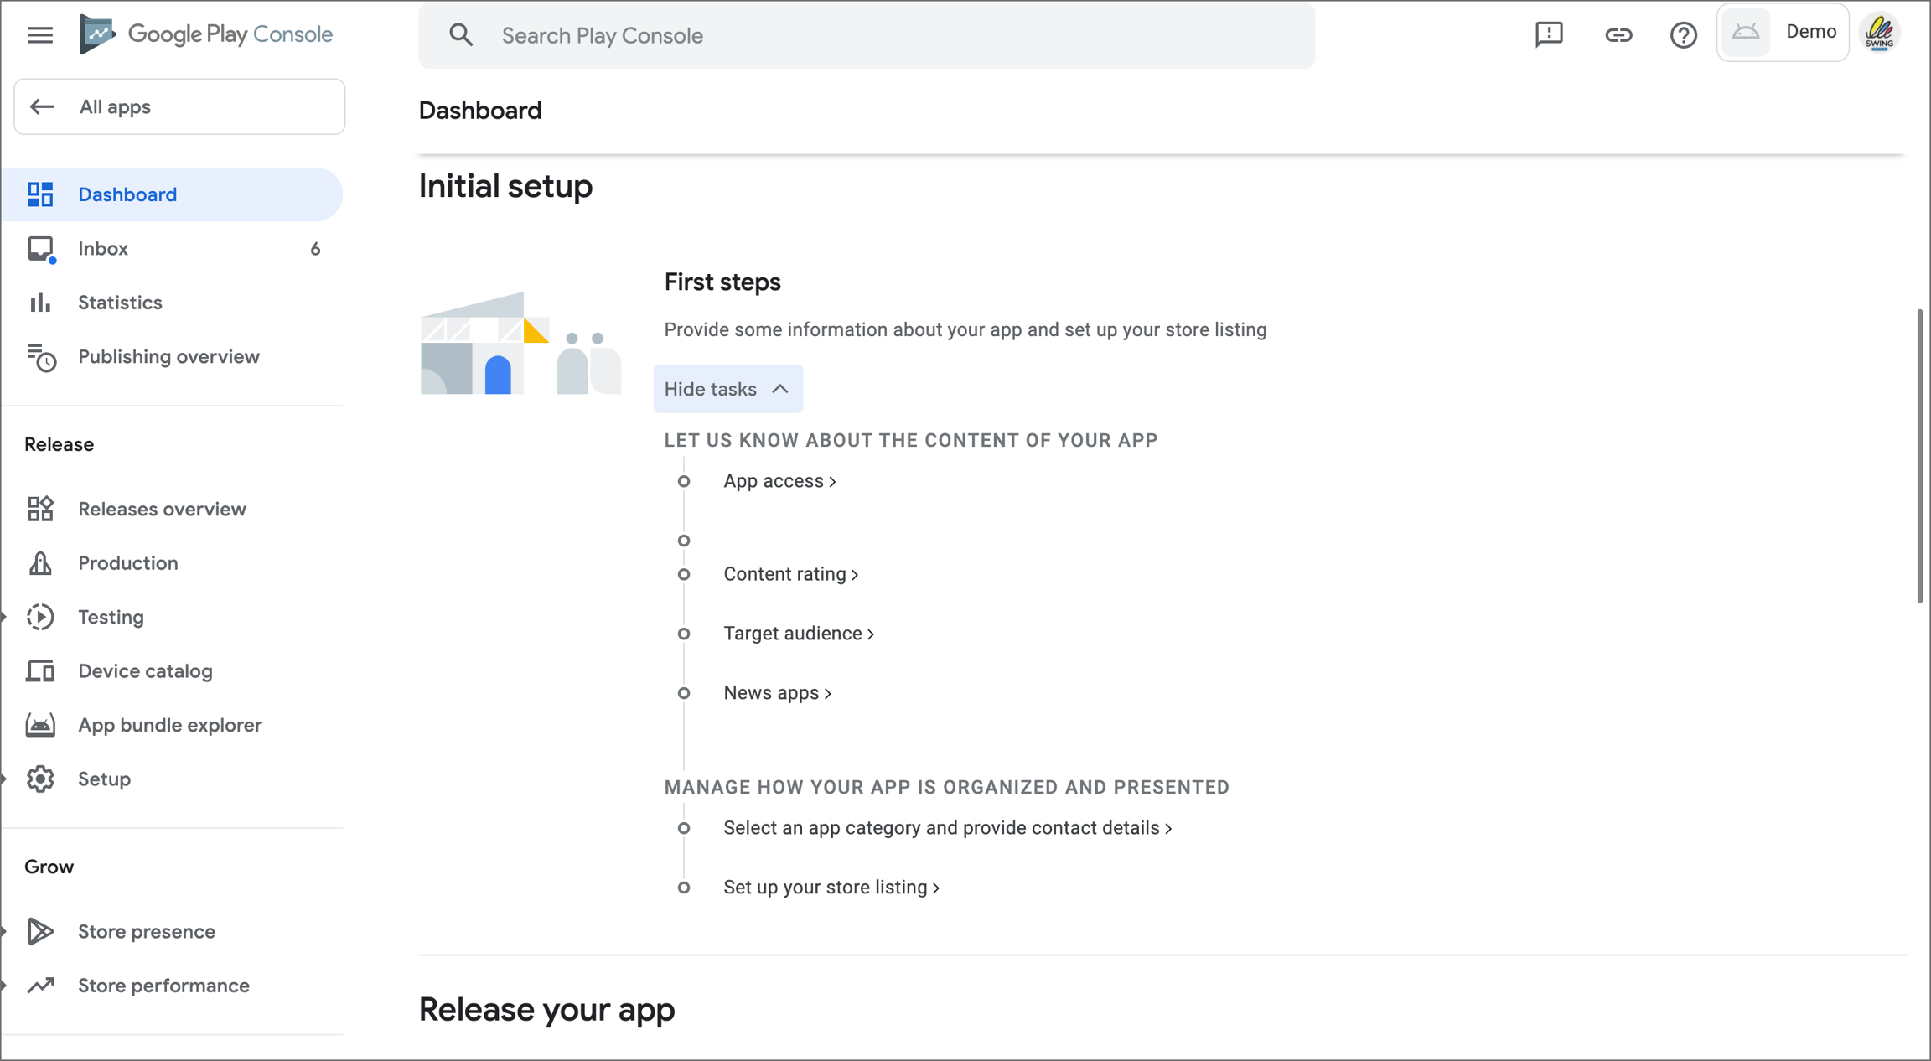This screenshot has width=1931, height=1061.
Task: Collapse the Hide tasks expander
Action: pyautogui.click(x=727, y=389)
